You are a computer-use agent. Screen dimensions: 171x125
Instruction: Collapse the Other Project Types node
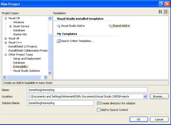(x=6, y=55)
